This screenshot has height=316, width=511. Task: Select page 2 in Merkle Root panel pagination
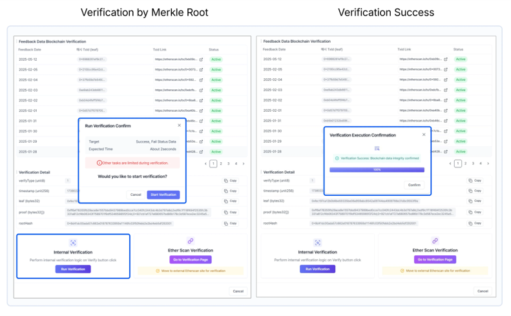pyautogui.click(x=221, y=163)
